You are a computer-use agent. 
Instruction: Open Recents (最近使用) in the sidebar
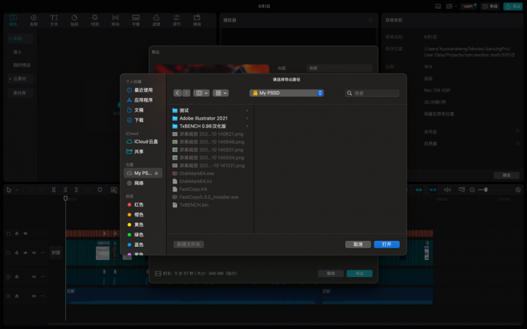pyautogui.click(x=143, y=90)
